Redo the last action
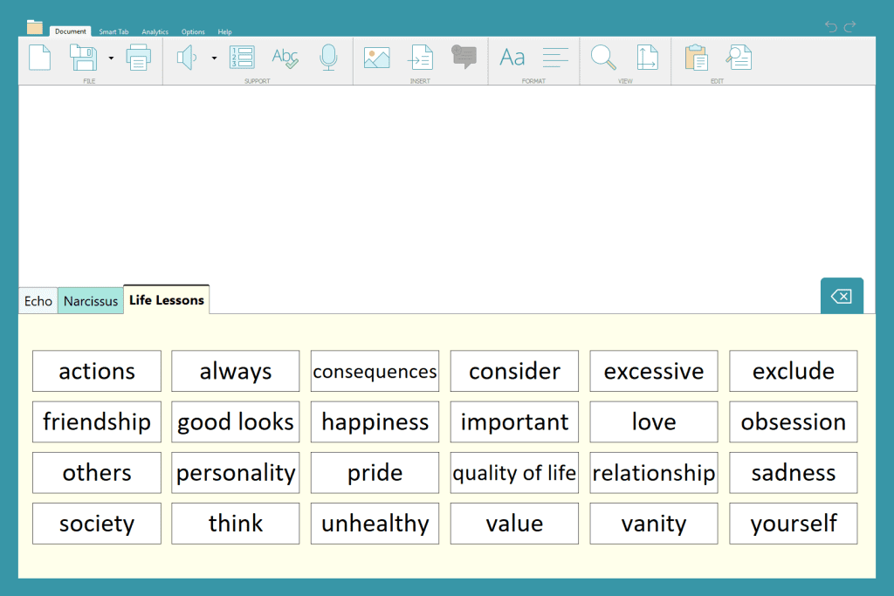 coord(850,26)
